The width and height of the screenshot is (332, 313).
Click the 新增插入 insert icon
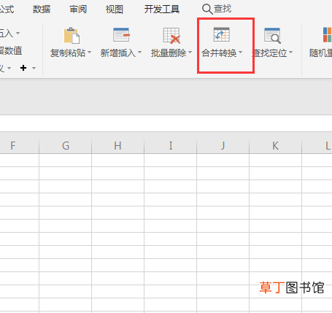coord(121,35)
